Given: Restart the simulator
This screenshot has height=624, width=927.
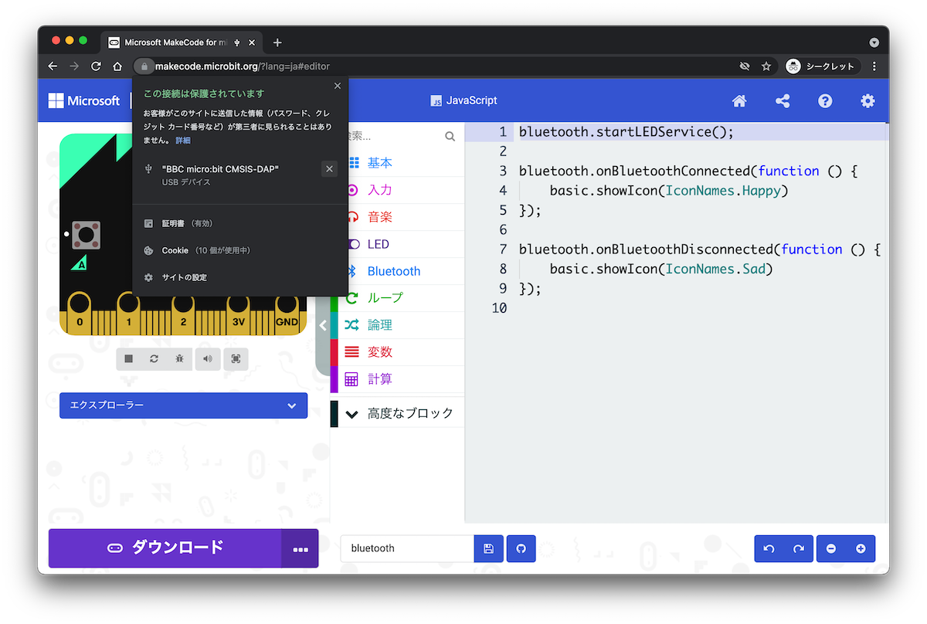Looking at the screenshot, I should tap(154, 359).
